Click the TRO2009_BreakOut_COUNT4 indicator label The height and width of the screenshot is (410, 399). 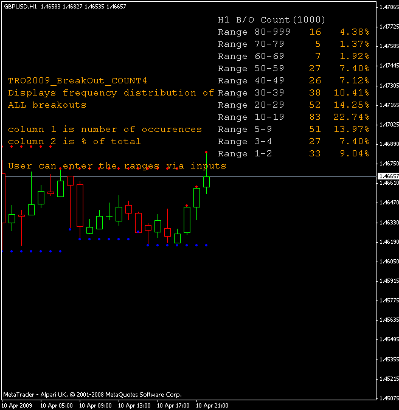click(x=77, y=81)
